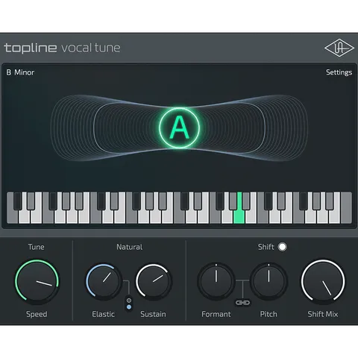Click the topline vocal tune title
Screen dimensions: 358x358
pos(62,48)
